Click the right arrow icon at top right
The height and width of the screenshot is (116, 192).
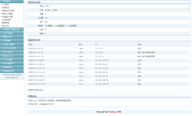(189, 12)
